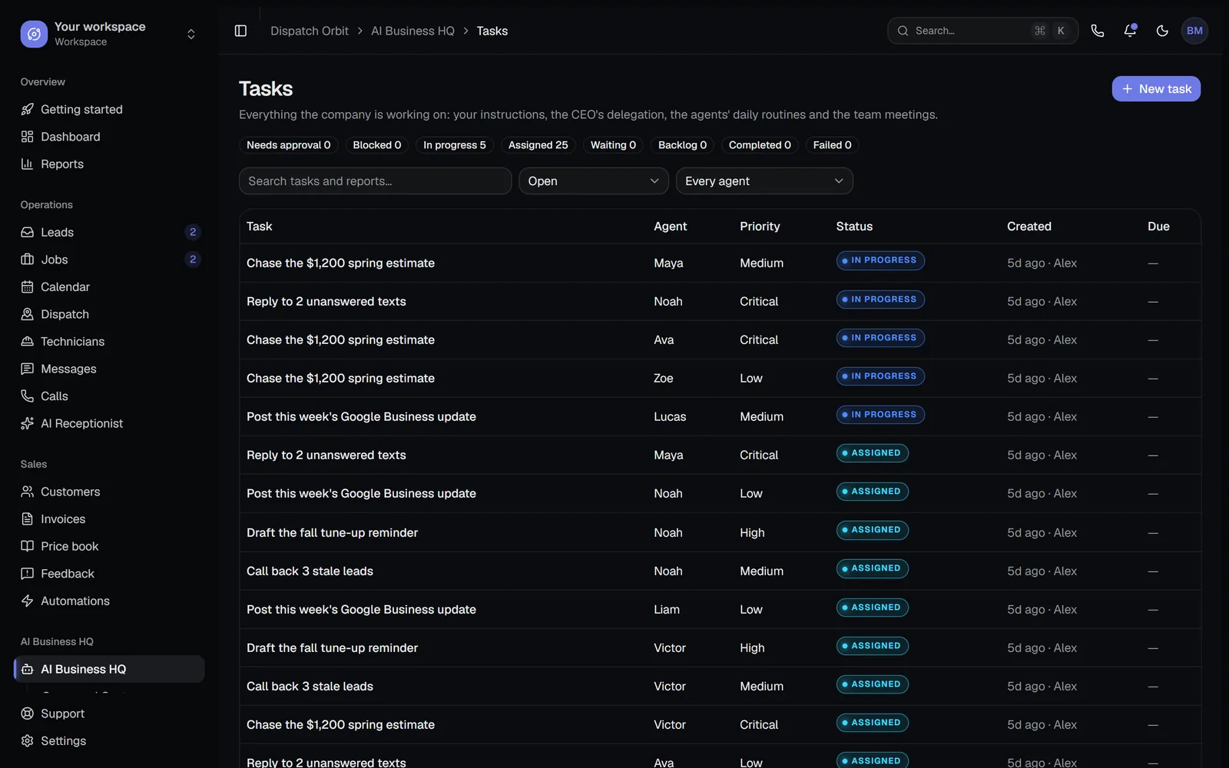Focus the global Search box
Viewport: 1229px width, 768px height.
click(982, 31)
